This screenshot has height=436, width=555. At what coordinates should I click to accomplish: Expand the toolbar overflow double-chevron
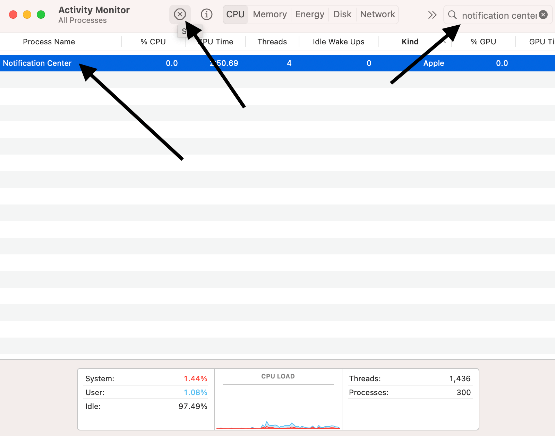pyautogui.click(x=432, y=15)
